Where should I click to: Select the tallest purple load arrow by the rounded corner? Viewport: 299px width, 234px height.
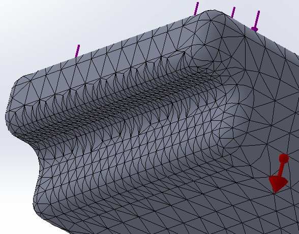[196, 9]
